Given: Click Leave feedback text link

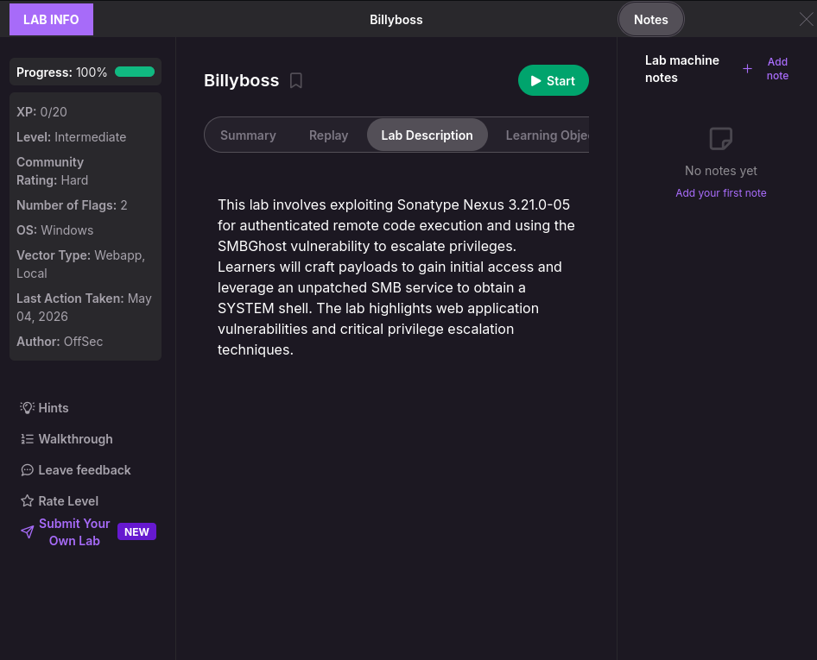Looking at the screenshot, I should point(85,470).
